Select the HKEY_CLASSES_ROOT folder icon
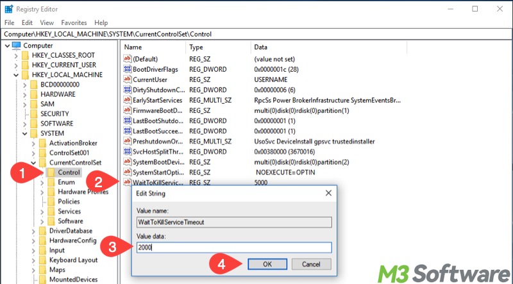Viewport: 513px width, 284px height. (25, 55)
